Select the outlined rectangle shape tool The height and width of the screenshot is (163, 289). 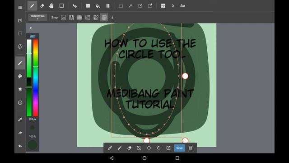point(61,6)
